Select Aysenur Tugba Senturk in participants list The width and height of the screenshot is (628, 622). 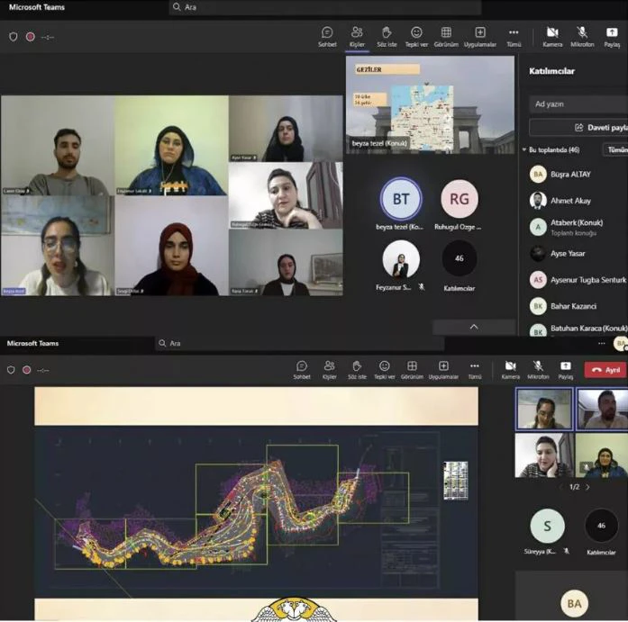(x=577, y=280)
